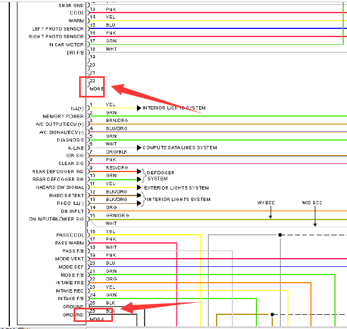Click the SNSR GND signal label
This screenshot has height=329, width=347.
71,5
